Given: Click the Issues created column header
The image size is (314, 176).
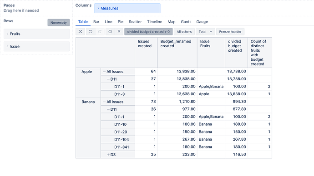Looking at the screenshot, I should point(146,53).
